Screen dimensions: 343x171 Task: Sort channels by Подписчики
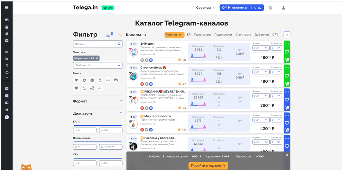223,35
